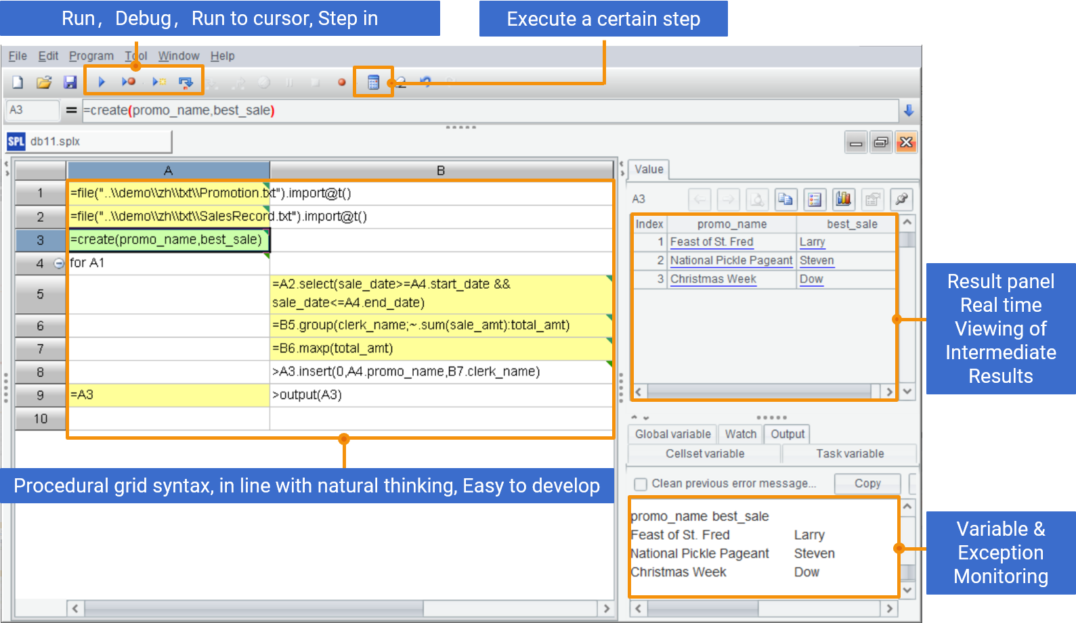The image size is (1076, 623).
Task: Click the bar chart icon in Value panel
Action: point(844,200)
